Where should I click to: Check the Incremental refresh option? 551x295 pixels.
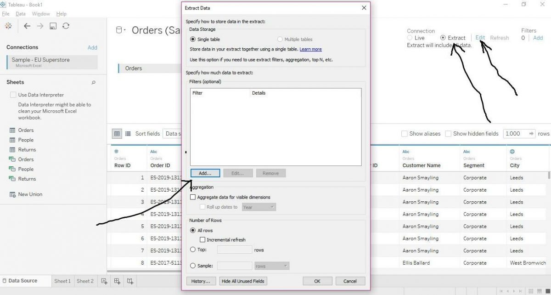point(202,239)
